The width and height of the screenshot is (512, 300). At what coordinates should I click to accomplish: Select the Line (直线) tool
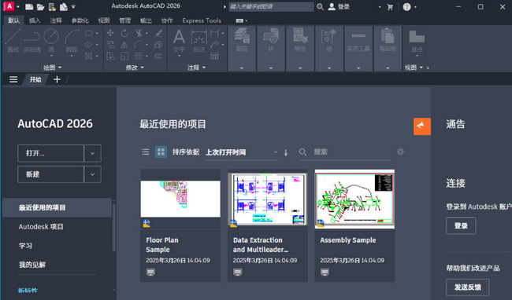pyautogui.click(x=13, y=40)
